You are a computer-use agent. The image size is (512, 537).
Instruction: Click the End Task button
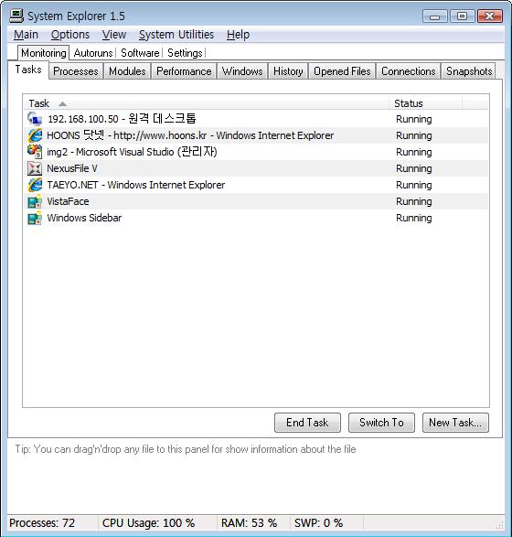point(307,423)
